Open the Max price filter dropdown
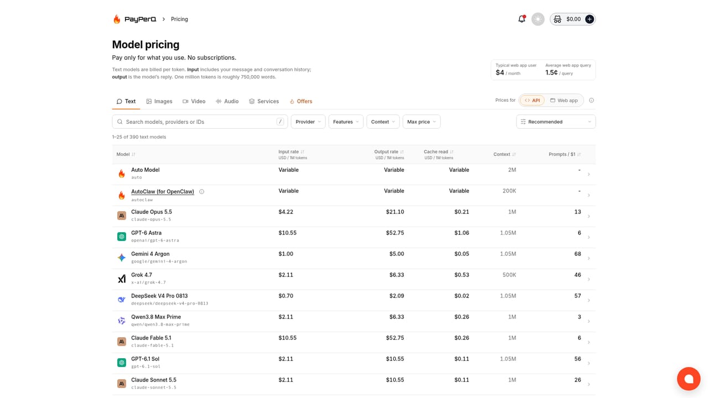This screenshot has width=708, height=398. click(x=421, y=122)
